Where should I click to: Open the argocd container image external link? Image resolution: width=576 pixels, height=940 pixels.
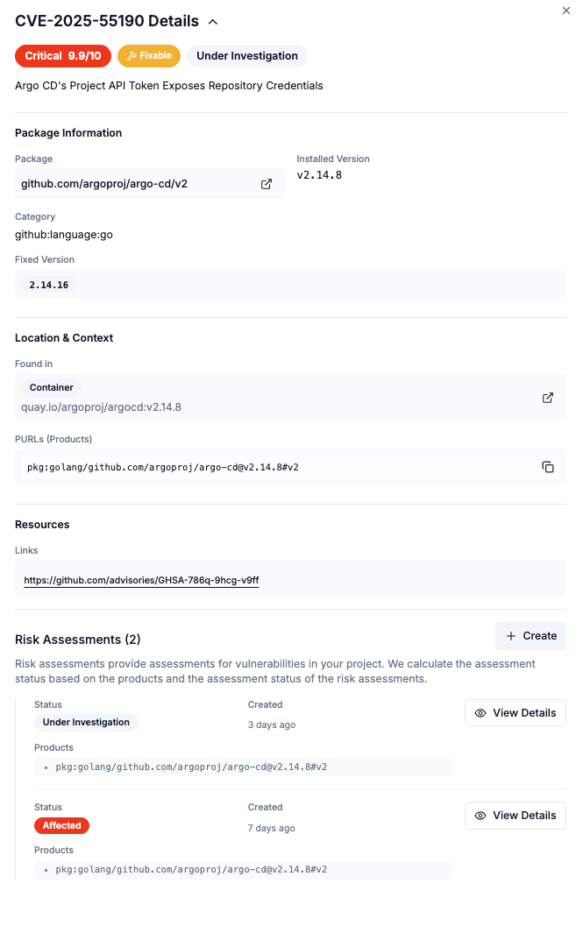[x=547, y=398]
